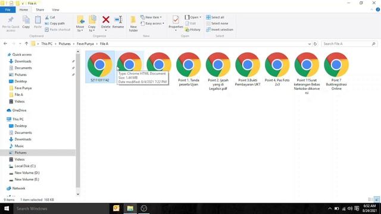Select Point 3.Bukti Pembayaran UKT file

point(248,69)
